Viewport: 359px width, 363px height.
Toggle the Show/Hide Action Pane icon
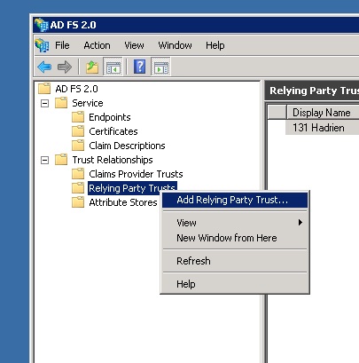coord(160,67)
